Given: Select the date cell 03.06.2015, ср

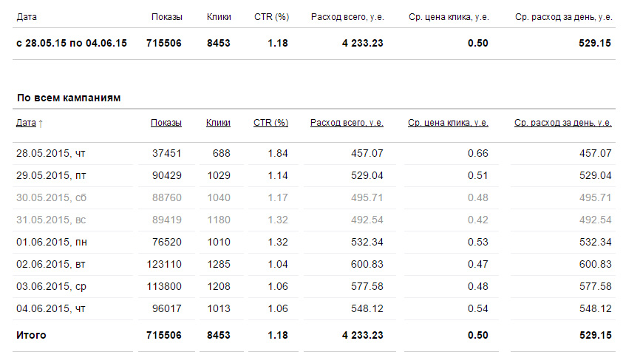Looking at the screenshot, I should (51, 287).
